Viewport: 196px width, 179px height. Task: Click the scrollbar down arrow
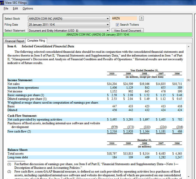coord(188,176)
